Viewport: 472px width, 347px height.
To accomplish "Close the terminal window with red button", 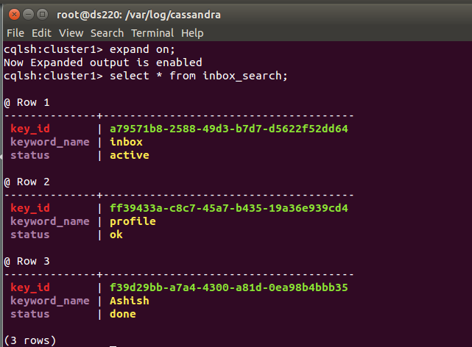I will [x=14, y=15].
